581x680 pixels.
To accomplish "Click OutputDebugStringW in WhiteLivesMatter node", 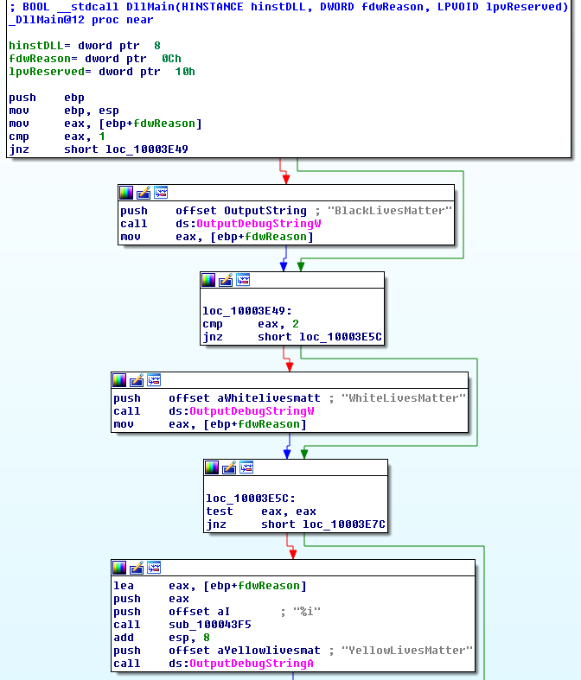I will pos(252,411).
